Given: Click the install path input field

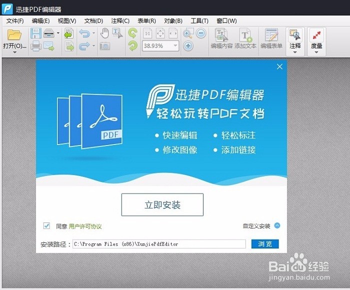Looking at the screenshot, I should pyautogui.click(x=159, y=244).
